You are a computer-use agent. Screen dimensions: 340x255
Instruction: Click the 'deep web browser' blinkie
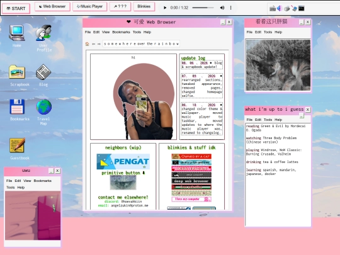[x=191, y=181]
